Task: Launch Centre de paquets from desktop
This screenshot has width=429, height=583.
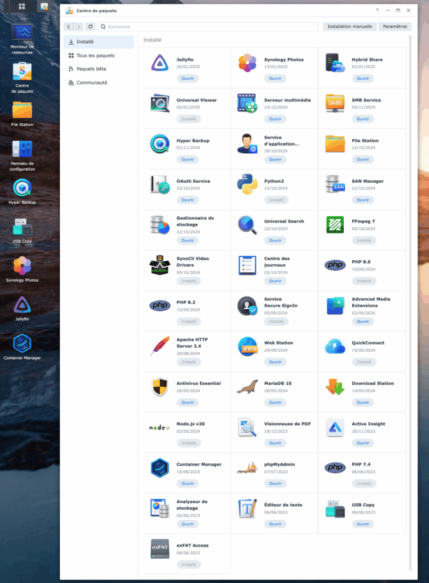Action: click(22, 77)
